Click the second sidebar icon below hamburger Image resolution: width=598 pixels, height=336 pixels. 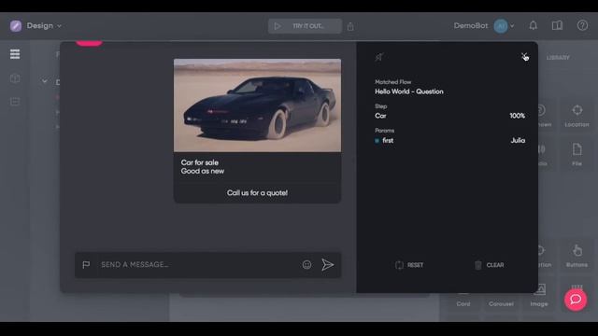point(15,78)
